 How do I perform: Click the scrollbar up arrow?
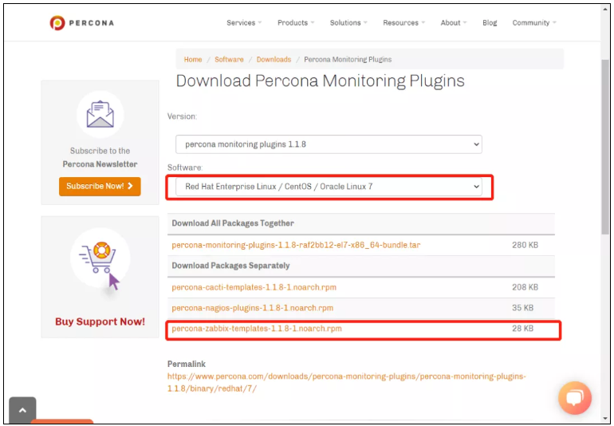click(605, 9)
